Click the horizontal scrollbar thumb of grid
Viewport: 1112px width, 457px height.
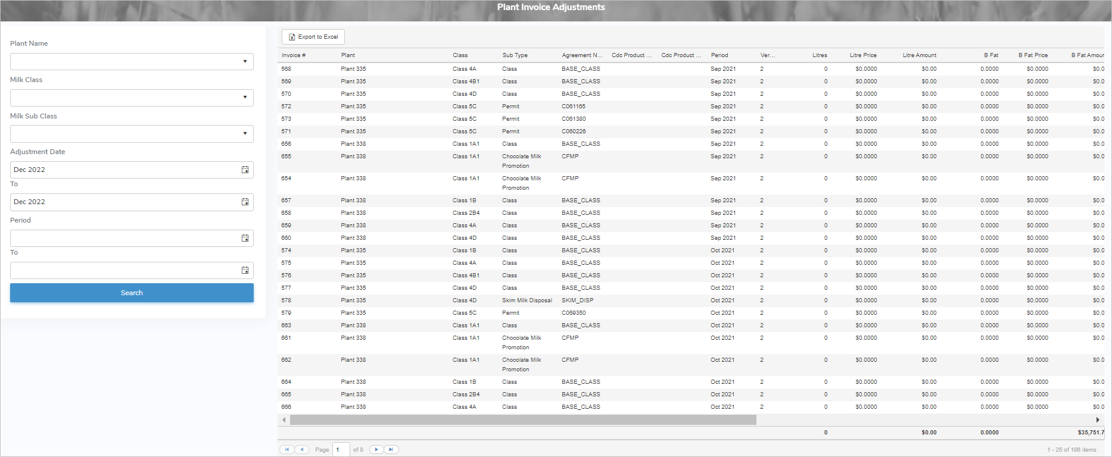point(523,420)
